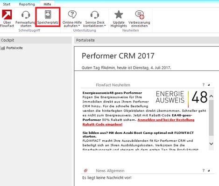Image resolution: width=219 pixels, height=186 pixels.
Task: Click the Es liegt keine Nachricht vor! text
Action: pyautogui.click(x=107, y=178)
